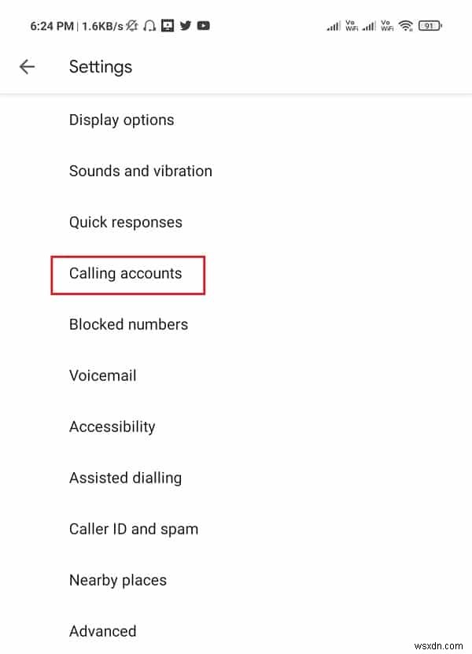The height and width of the screenshot is (654, 472).
Task: Open Voicemail settings
Action: coord(103,375)
